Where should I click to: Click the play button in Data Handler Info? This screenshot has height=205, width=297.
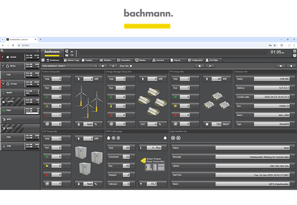pyautogui.click(x=178, y=138)
